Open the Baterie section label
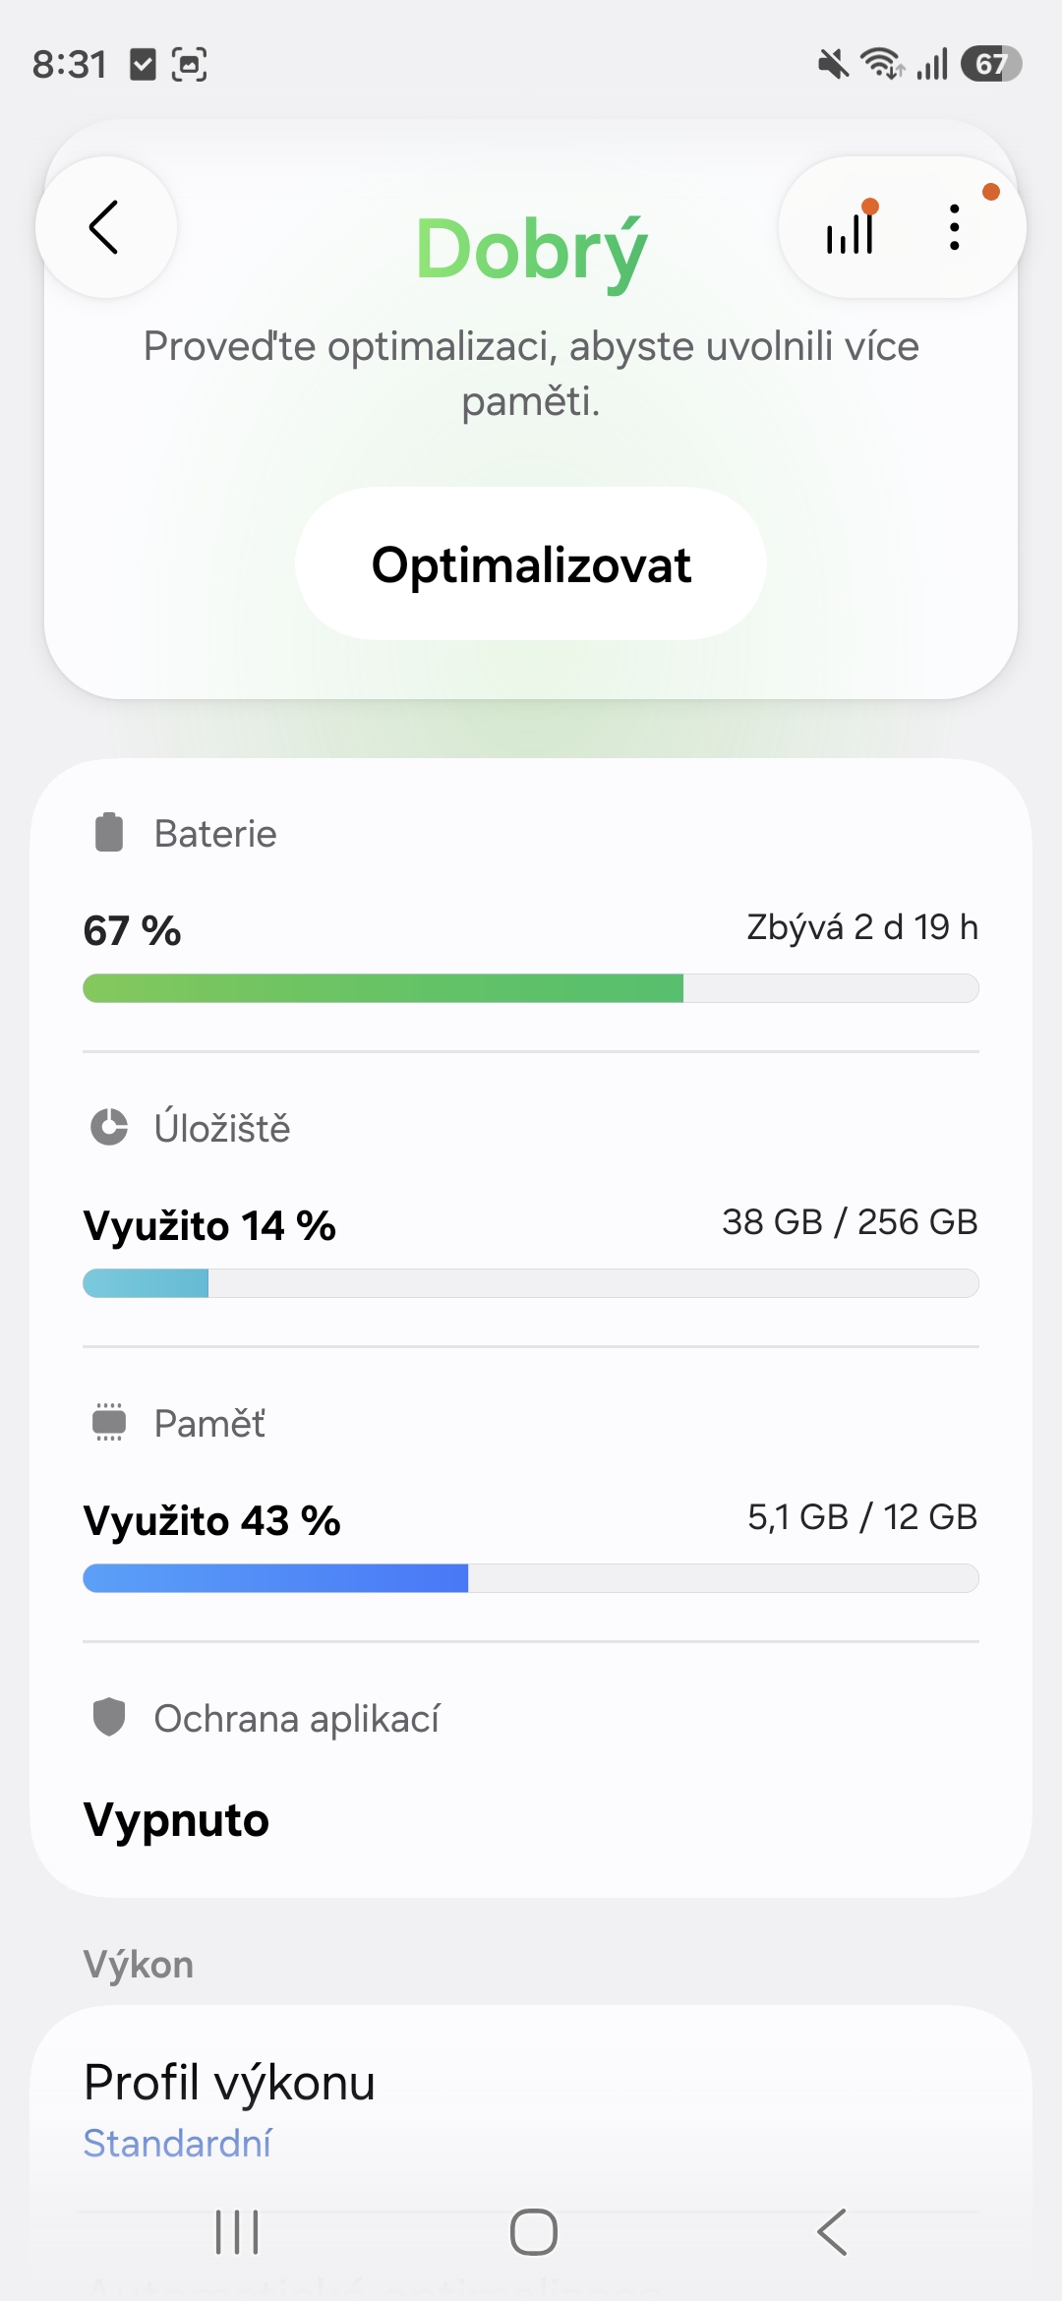Viewport: 1062px width, 2301px height. coord(215,834)
